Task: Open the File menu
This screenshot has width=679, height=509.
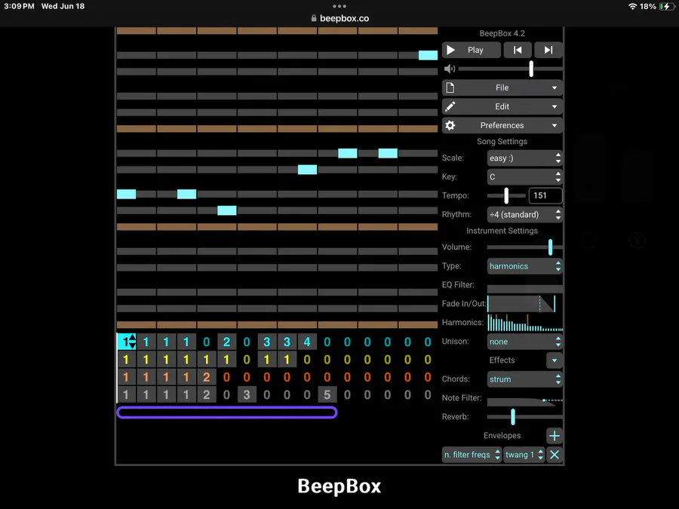Action: pyautogui.click(x=502, y=88)
